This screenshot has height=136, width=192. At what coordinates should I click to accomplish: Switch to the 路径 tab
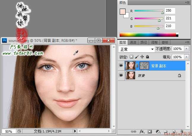[143, 42]
